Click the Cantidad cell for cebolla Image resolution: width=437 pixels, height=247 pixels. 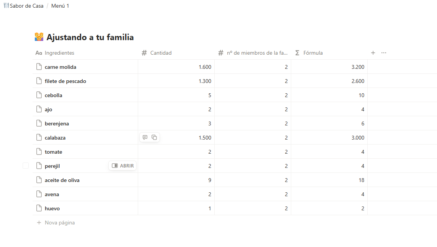[176, 95]
